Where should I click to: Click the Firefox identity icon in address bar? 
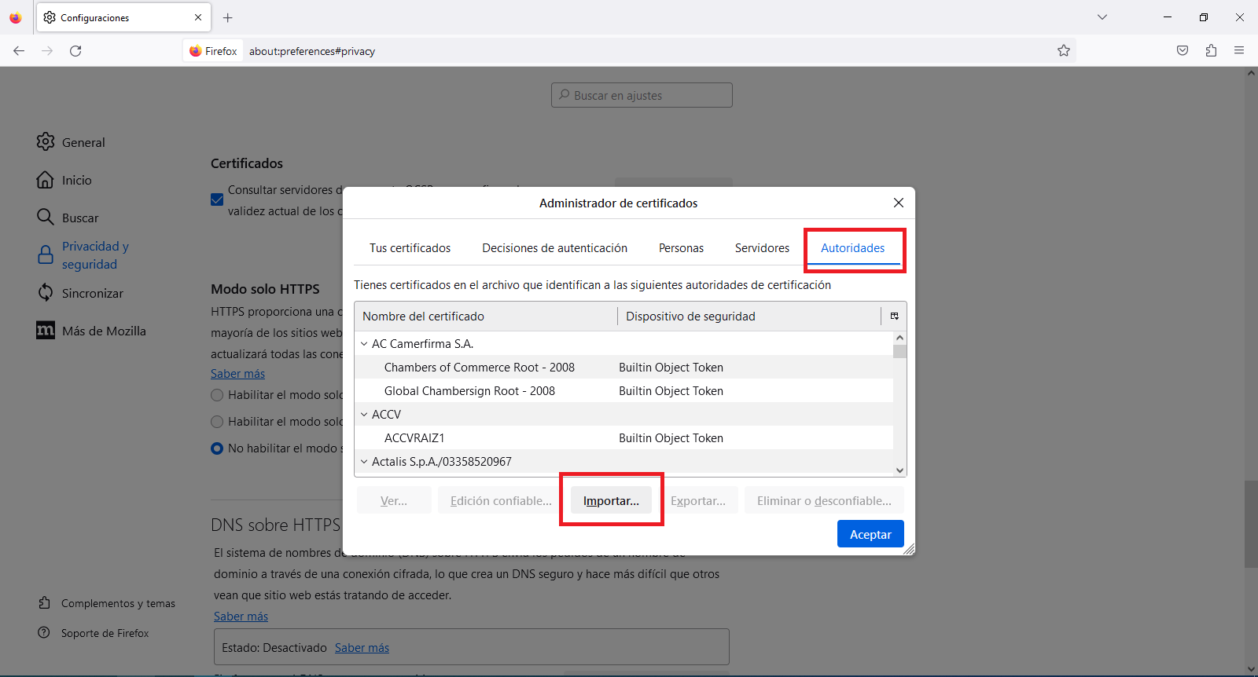pyautogui.click(x=196, y=51)
